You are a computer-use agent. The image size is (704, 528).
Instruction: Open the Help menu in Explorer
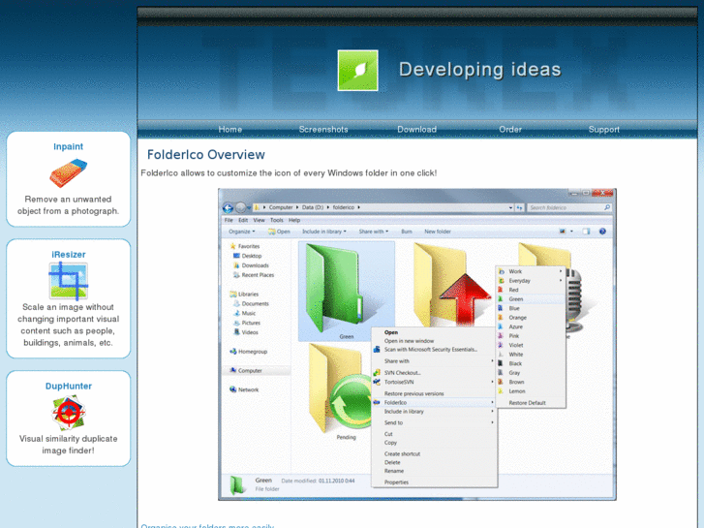coord(294,220)
